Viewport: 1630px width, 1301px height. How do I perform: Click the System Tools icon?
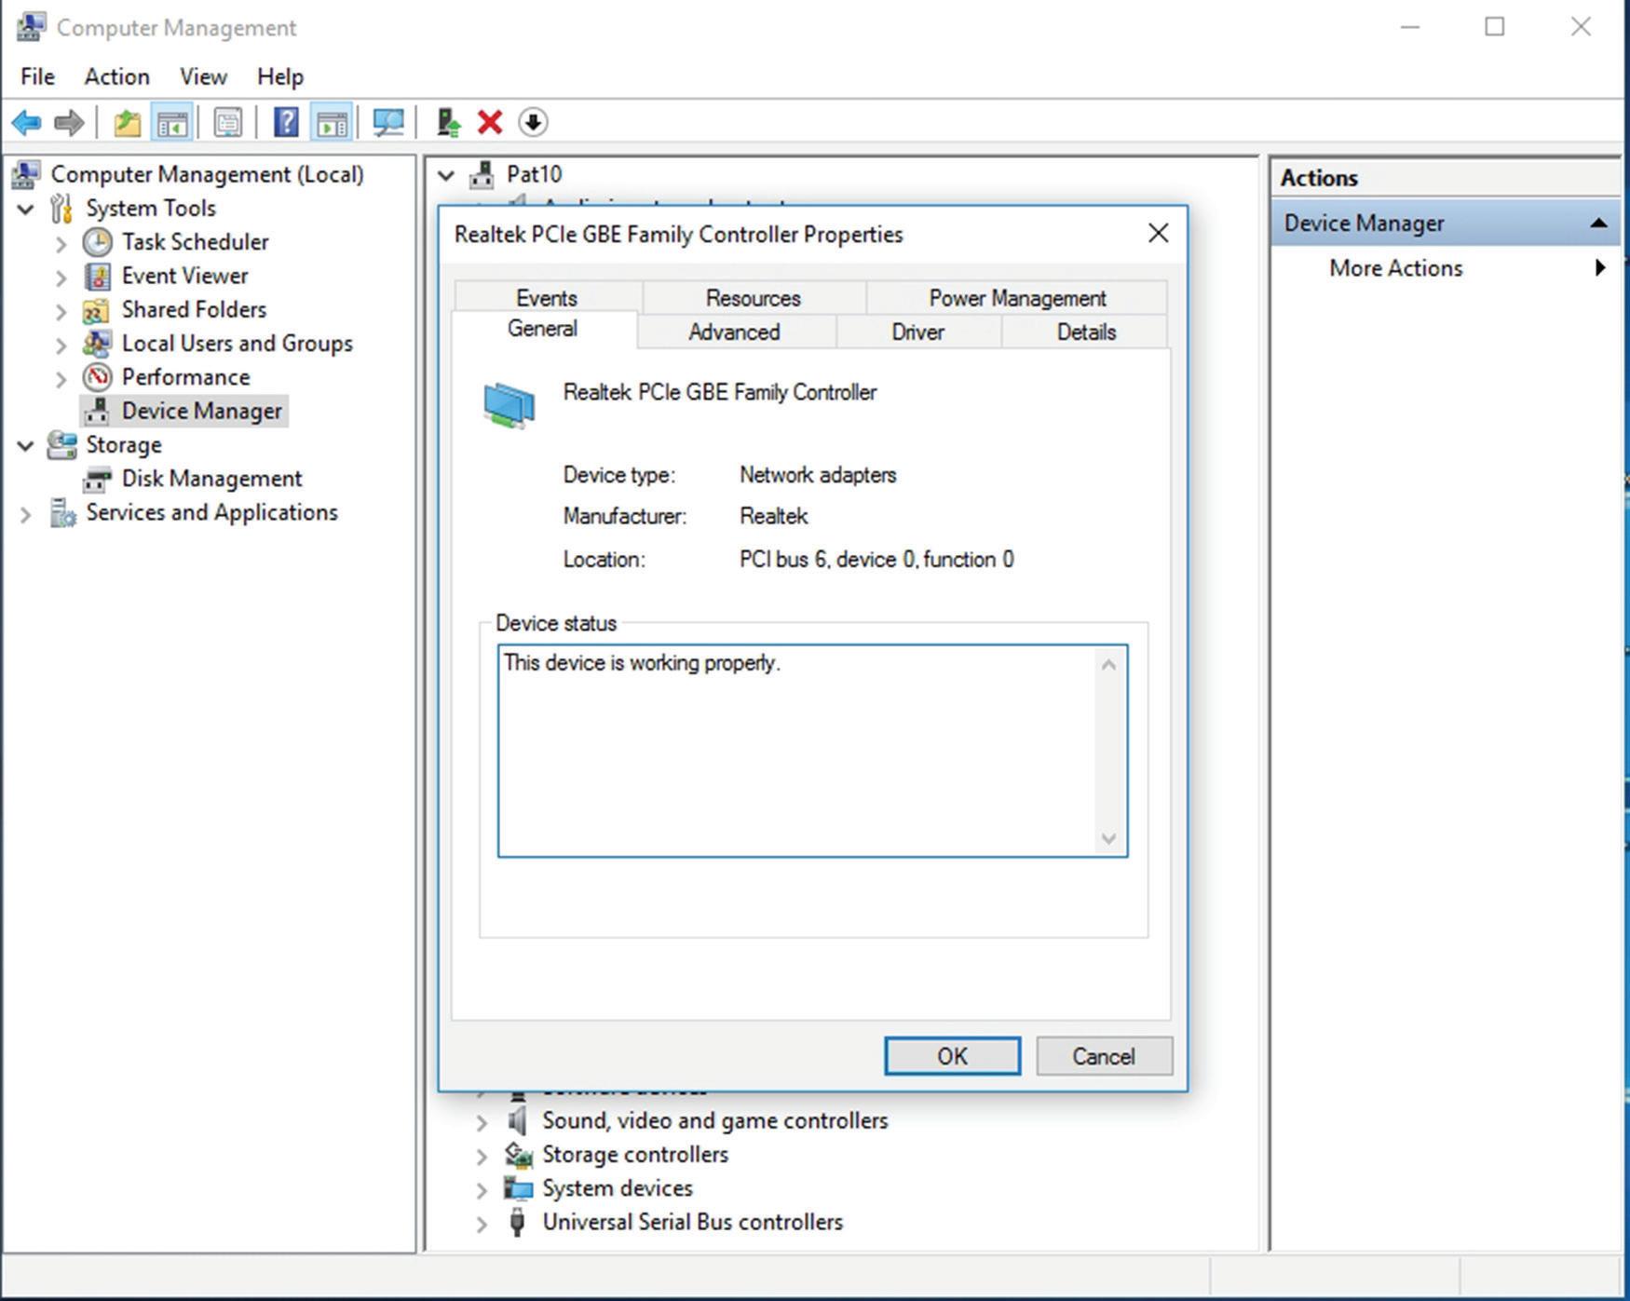[61, 209]
